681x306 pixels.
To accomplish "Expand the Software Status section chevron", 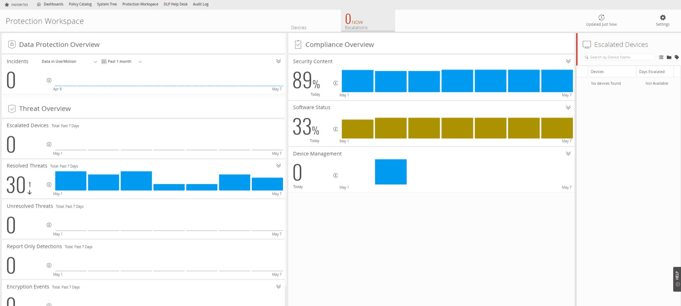I will 568,107.
